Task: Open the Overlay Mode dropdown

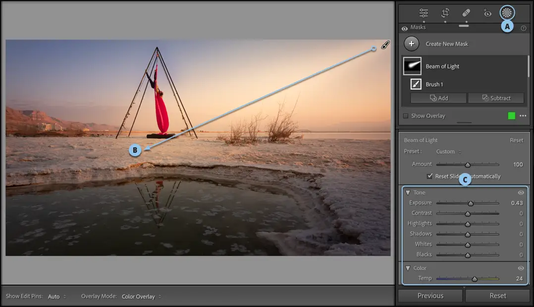Action: [x=141, y=297]
